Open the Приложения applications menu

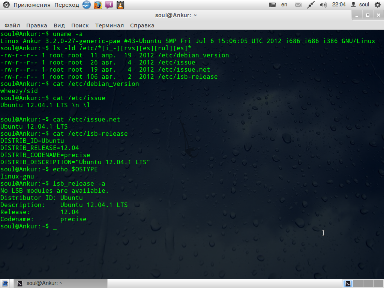pos(32,5)
